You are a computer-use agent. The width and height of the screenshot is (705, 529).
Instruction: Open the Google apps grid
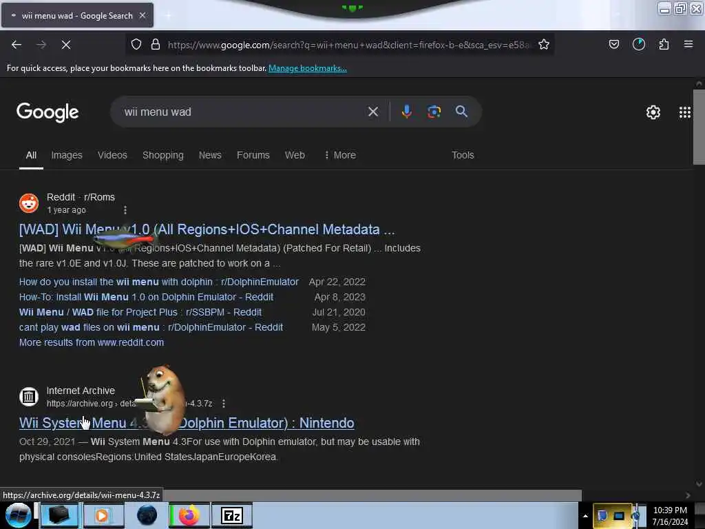[685, 112]
